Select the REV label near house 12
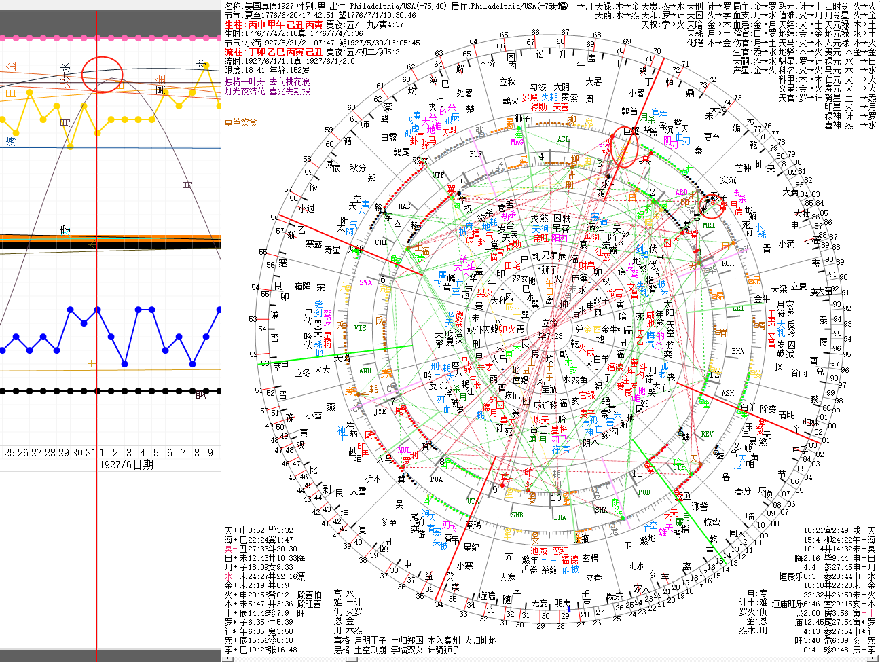This screenshot has height=662, width=880. pos(707,434)
